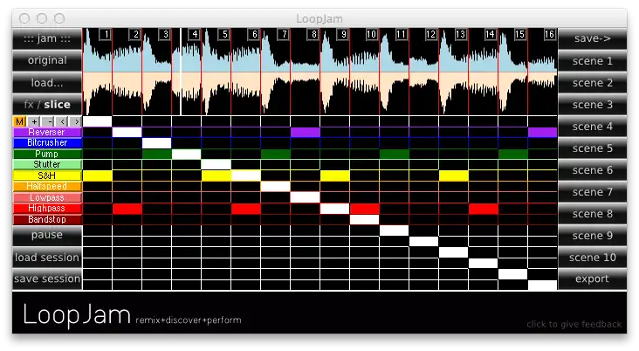The image size is (639, 351).
Task: Click save session
Action: 47,279
